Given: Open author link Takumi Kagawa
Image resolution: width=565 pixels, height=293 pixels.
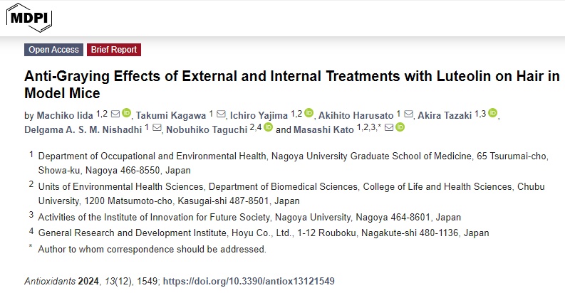Looking at the screenshot, I should [171, 115].
